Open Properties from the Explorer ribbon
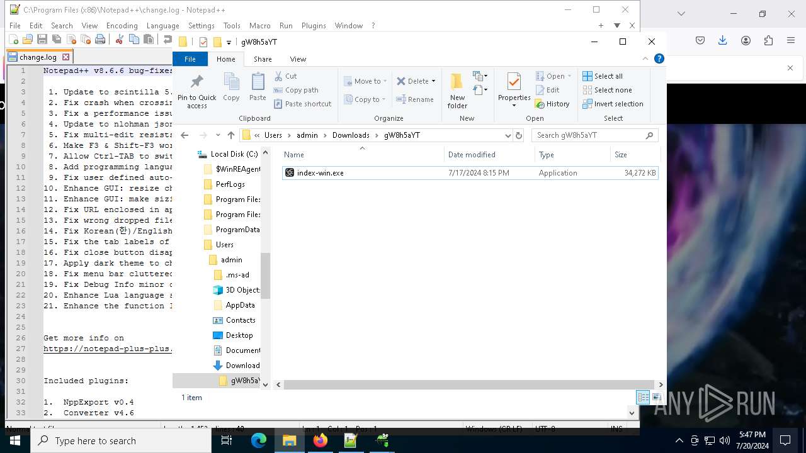This screenshot has height=453, width=806. [514, 91]
